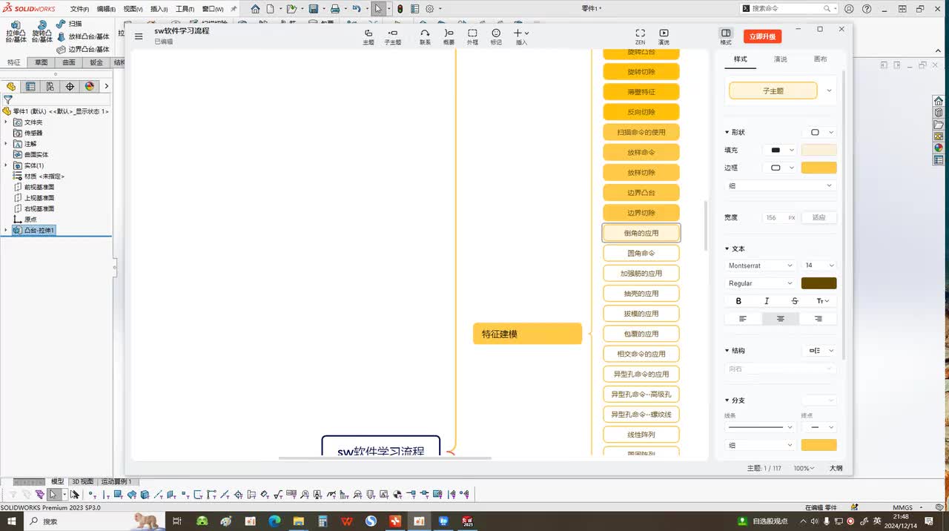Viewport: 949px width, 531px height.
Task: Open the DisplayManager tab
Action: click(90, 86)
